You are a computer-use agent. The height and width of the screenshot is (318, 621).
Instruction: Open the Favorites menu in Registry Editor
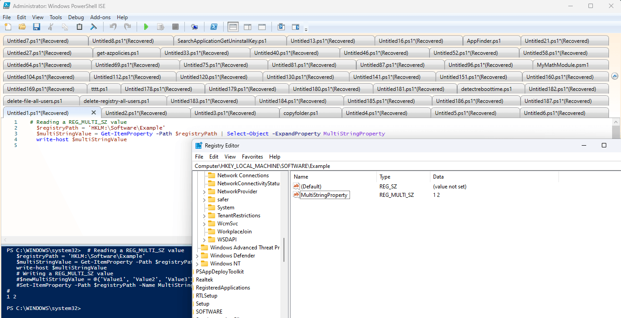click(x=253, y=157)
